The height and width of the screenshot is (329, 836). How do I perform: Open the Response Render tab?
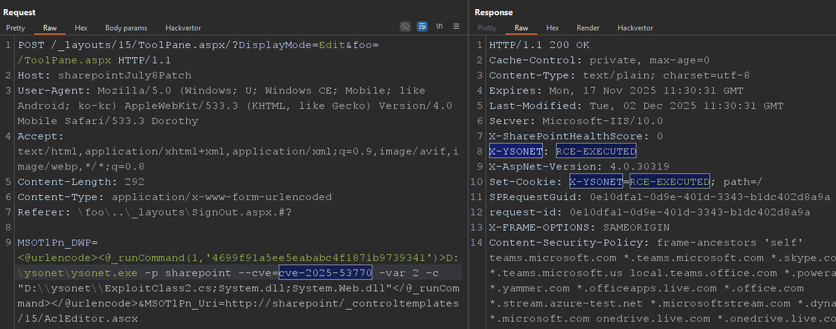pos(588,28)
